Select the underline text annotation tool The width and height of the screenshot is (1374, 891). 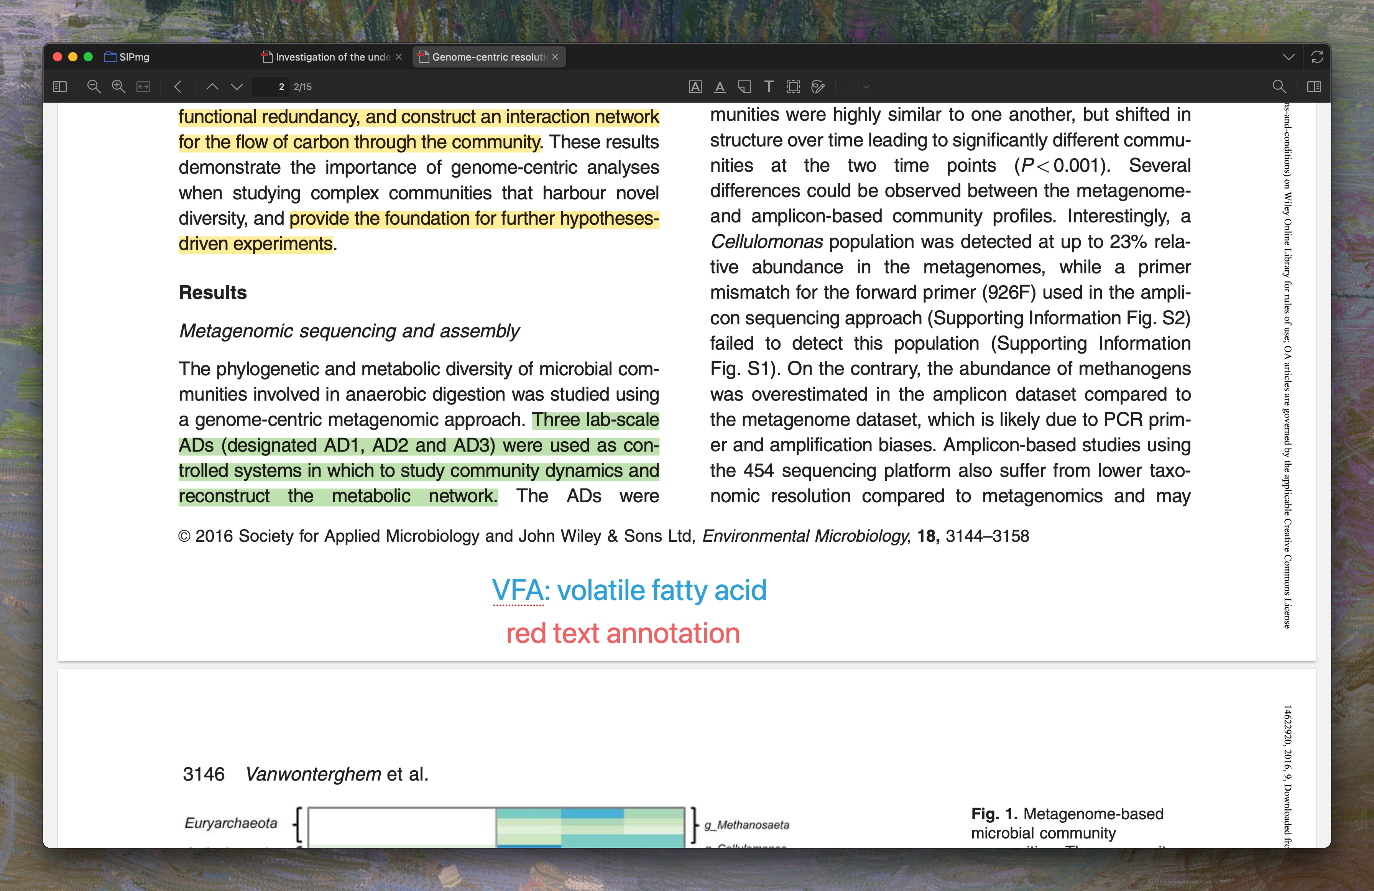pos(719,87)
